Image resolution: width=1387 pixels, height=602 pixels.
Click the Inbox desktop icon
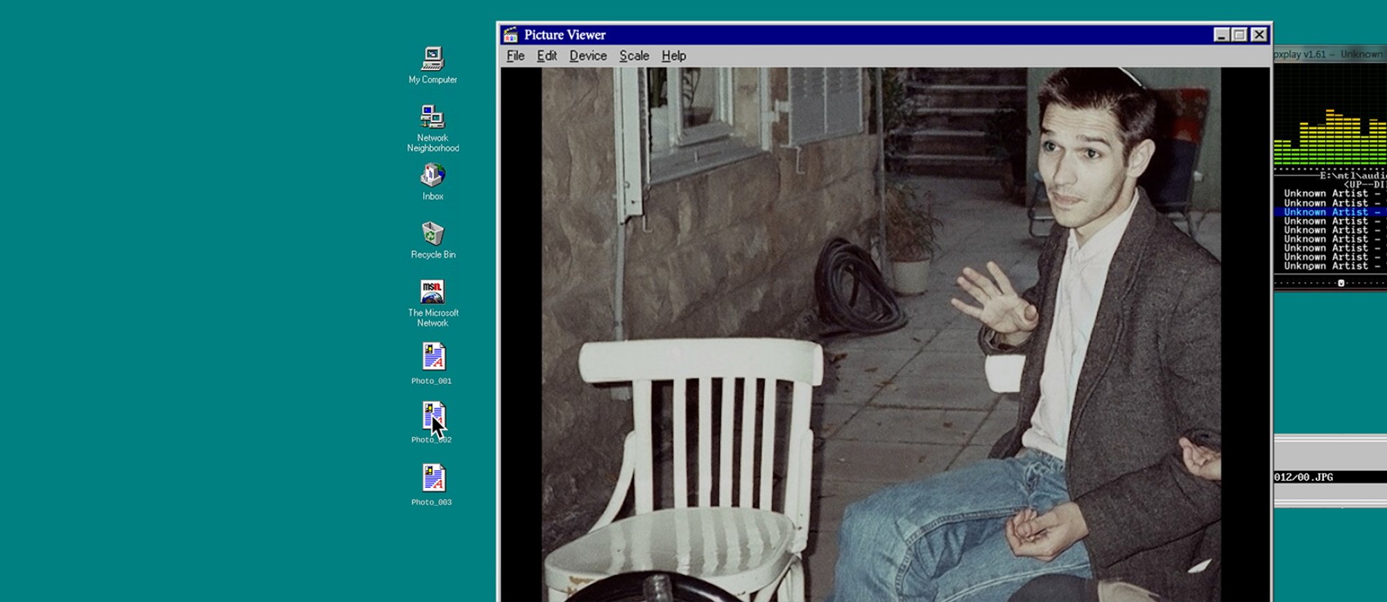[433, 176]
